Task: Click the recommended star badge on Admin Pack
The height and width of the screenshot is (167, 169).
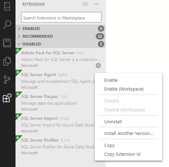Action: [18, 50]
